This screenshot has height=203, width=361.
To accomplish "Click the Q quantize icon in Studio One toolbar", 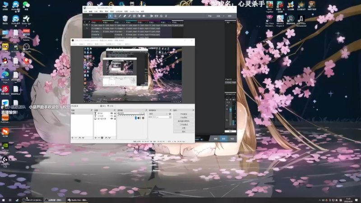I will coord(161,16).
